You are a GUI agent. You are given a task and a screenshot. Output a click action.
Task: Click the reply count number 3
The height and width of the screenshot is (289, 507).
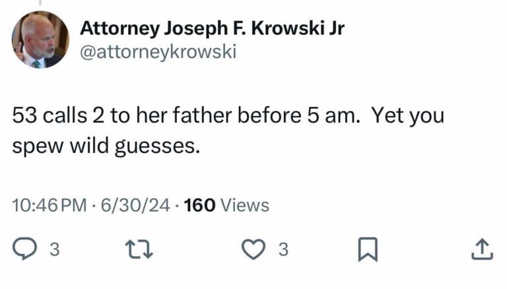click(55, 250)
